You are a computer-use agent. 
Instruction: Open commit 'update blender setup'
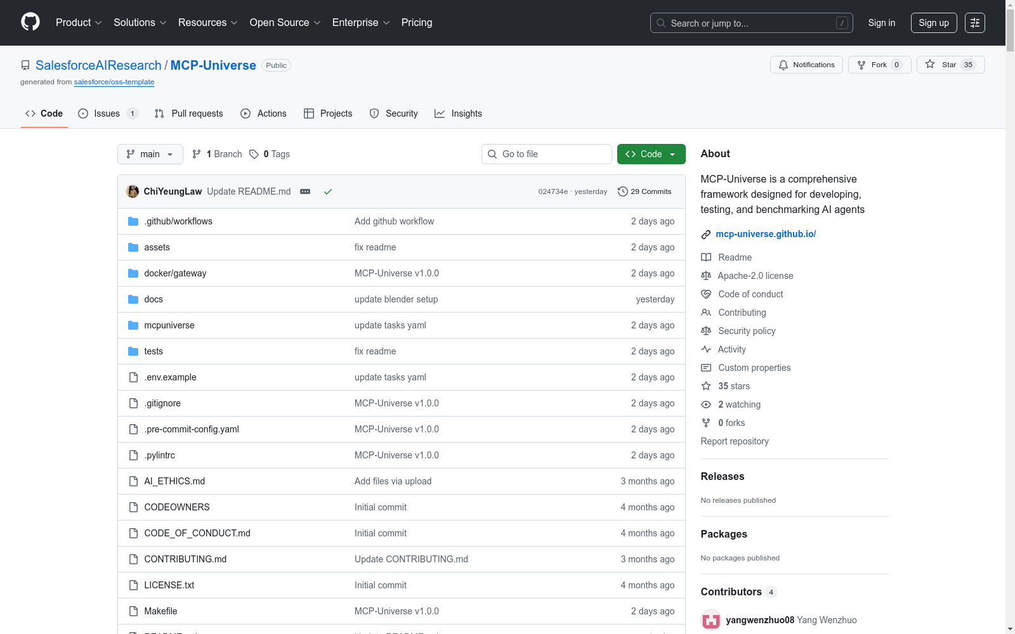click(396, 299)
